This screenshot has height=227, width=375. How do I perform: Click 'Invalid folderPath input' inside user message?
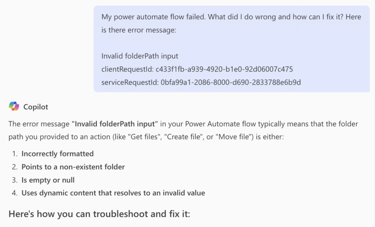click(140, 56)
